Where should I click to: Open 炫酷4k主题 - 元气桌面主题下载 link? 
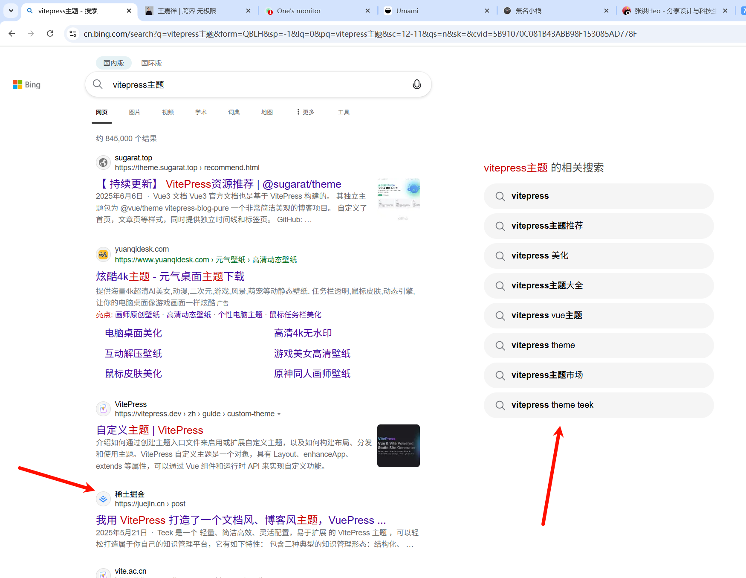point(170,276)
